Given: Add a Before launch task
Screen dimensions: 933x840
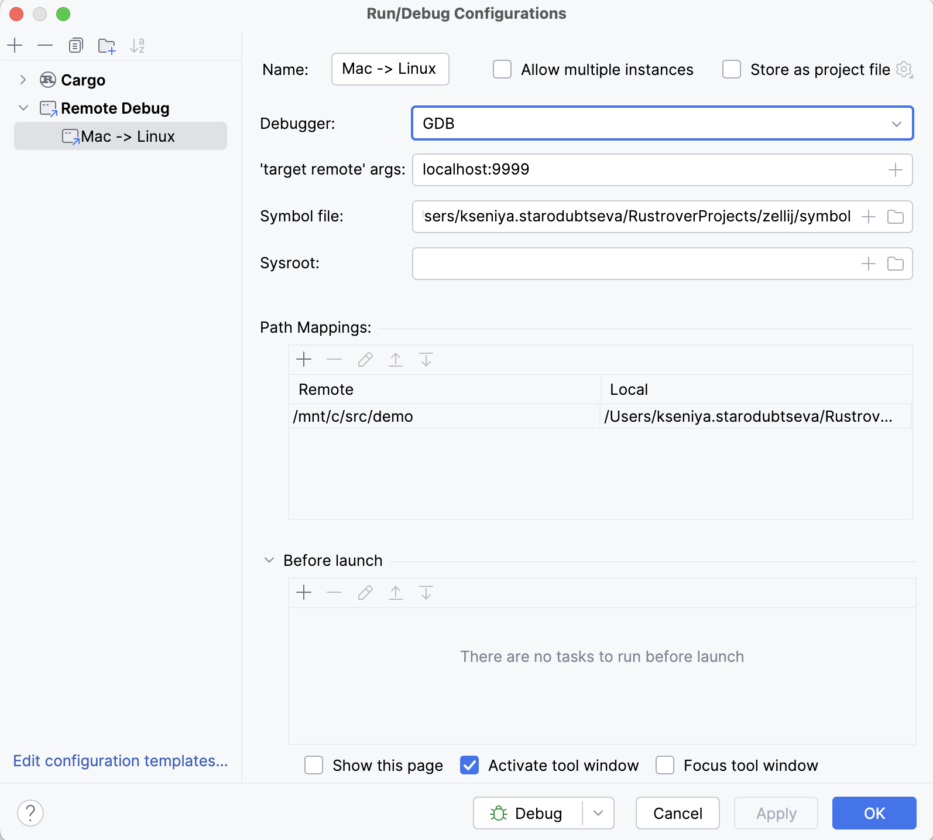Looking at the screenshot, I should click(304, 593).
